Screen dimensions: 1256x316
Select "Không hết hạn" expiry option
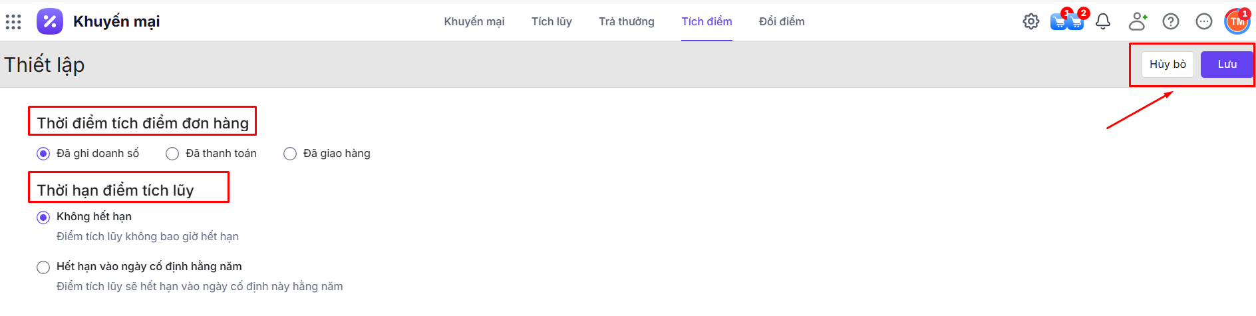pos(43,217)
